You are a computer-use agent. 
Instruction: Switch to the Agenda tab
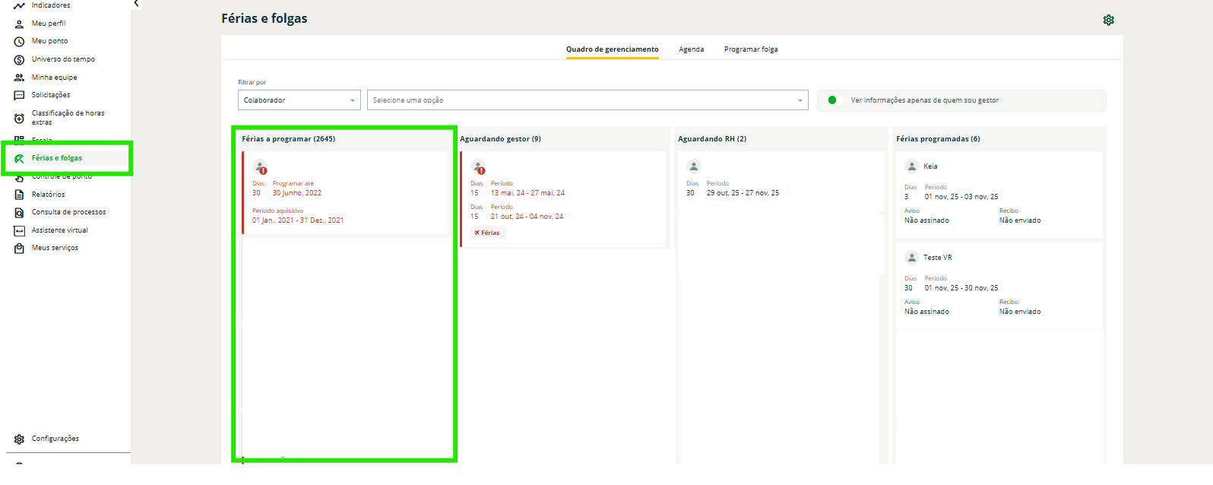click(691, 49)
